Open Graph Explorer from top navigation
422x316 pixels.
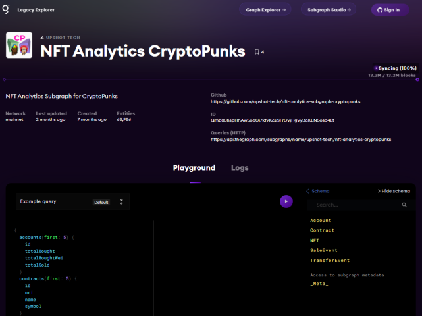(x=266, y=10)
